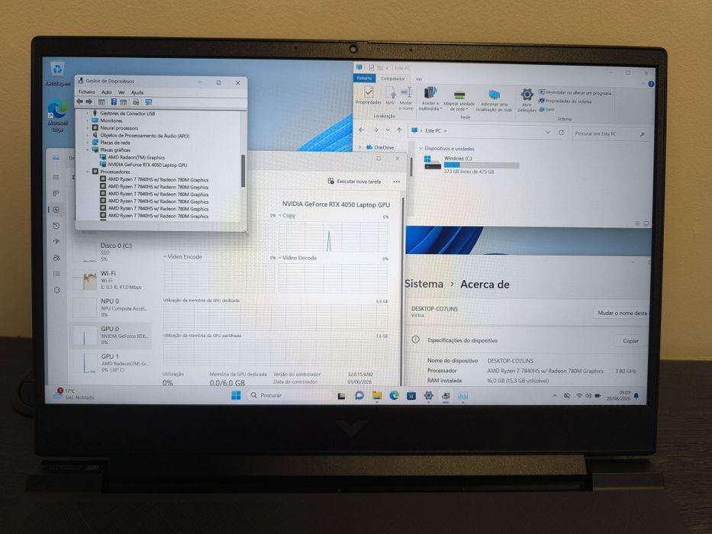Click the Refresh icon in Explorer address bar
The width and height of the screenshot is (712, 534).
[561, 133]
